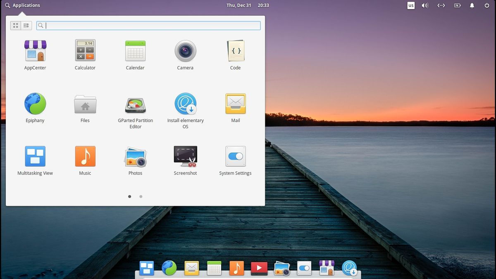Select the second launcher page dot
Screen dimensions: 496x279
[x=141, y=196]
